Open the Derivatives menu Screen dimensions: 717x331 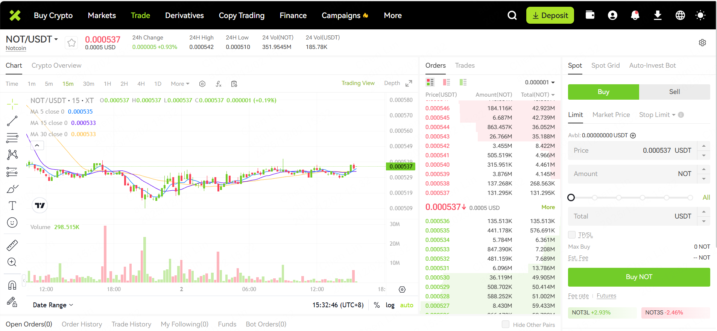(x=184, y=15)
